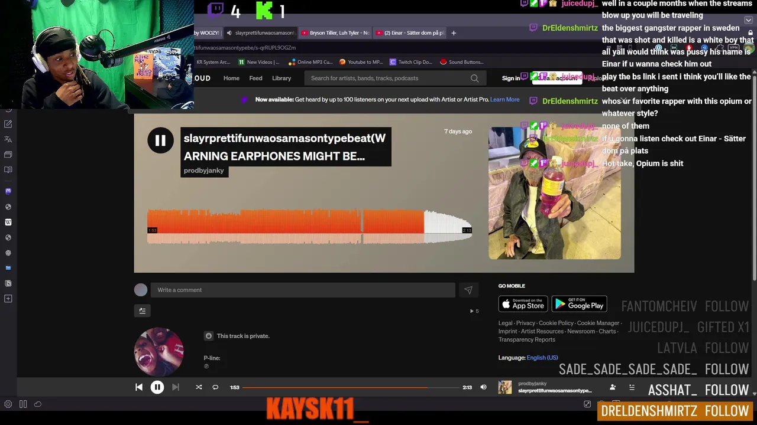
Task: Open the Artist Resources footer link
Action: [542, 331]
